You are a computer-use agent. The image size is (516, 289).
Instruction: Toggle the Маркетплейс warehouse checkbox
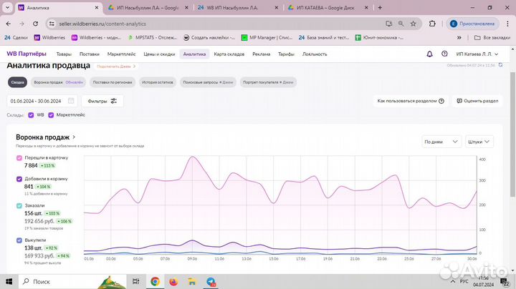51,114
